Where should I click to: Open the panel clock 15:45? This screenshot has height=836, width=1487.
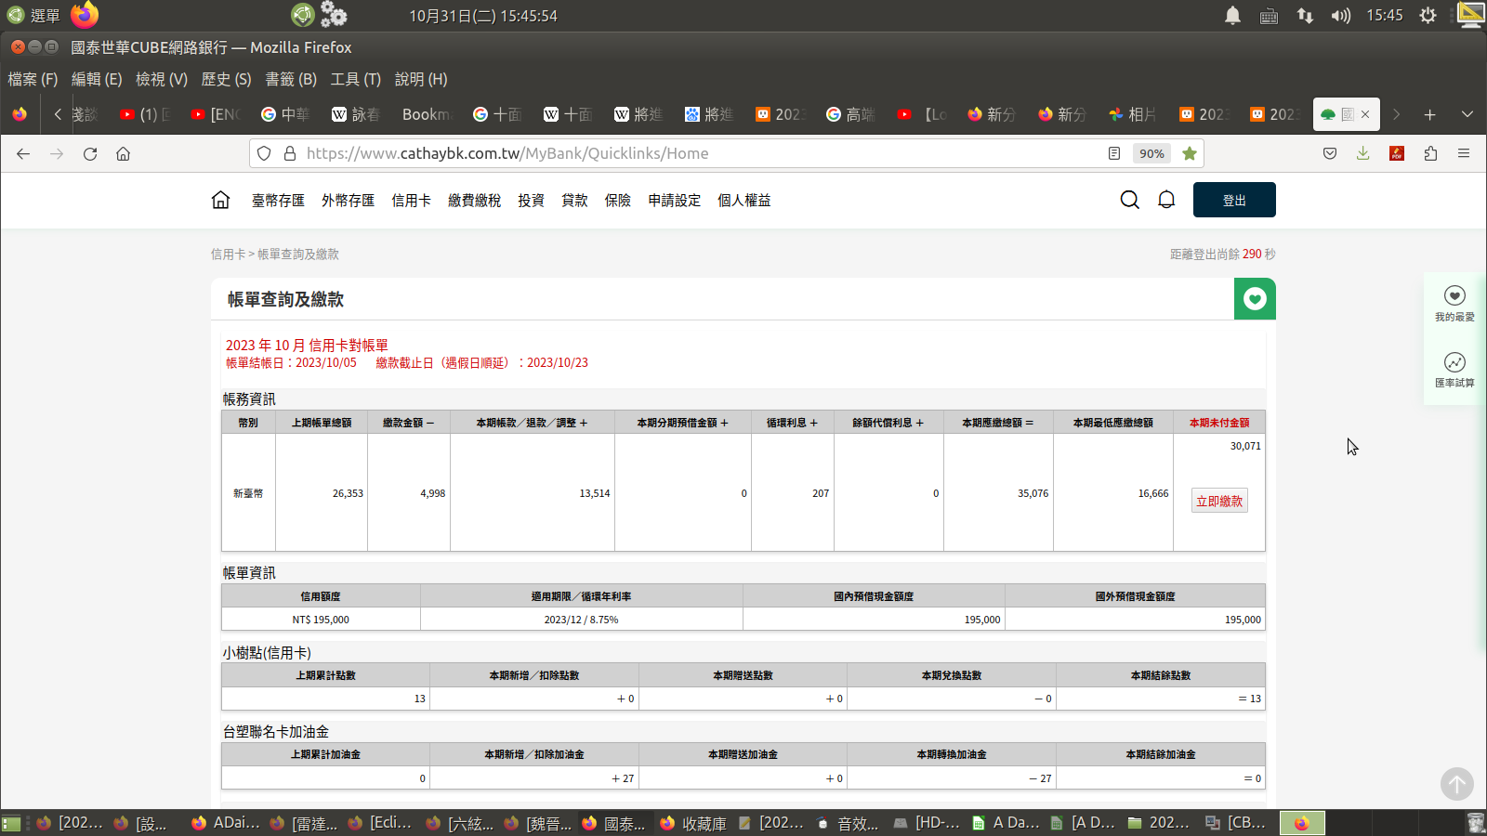[x=1385, y=16]
